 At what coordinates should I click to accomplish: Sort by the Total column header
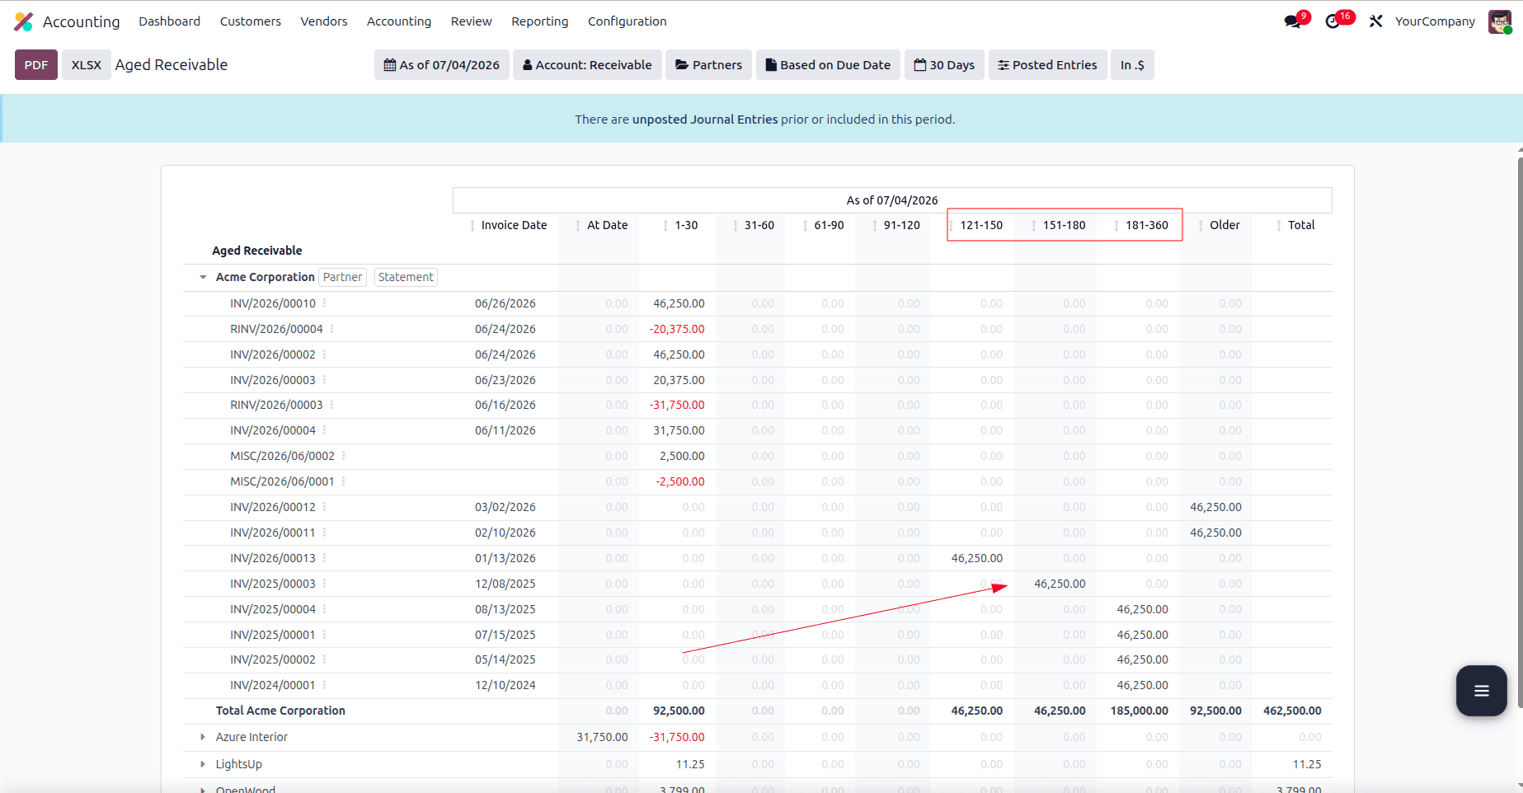click(x=1295, y=225)
